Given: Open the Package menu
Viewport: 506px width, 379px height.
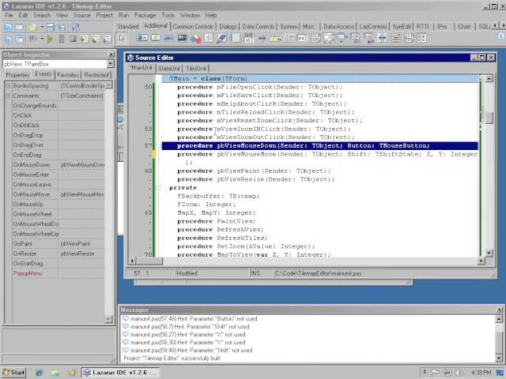Looking at the screenshot, I should [145, 15].
